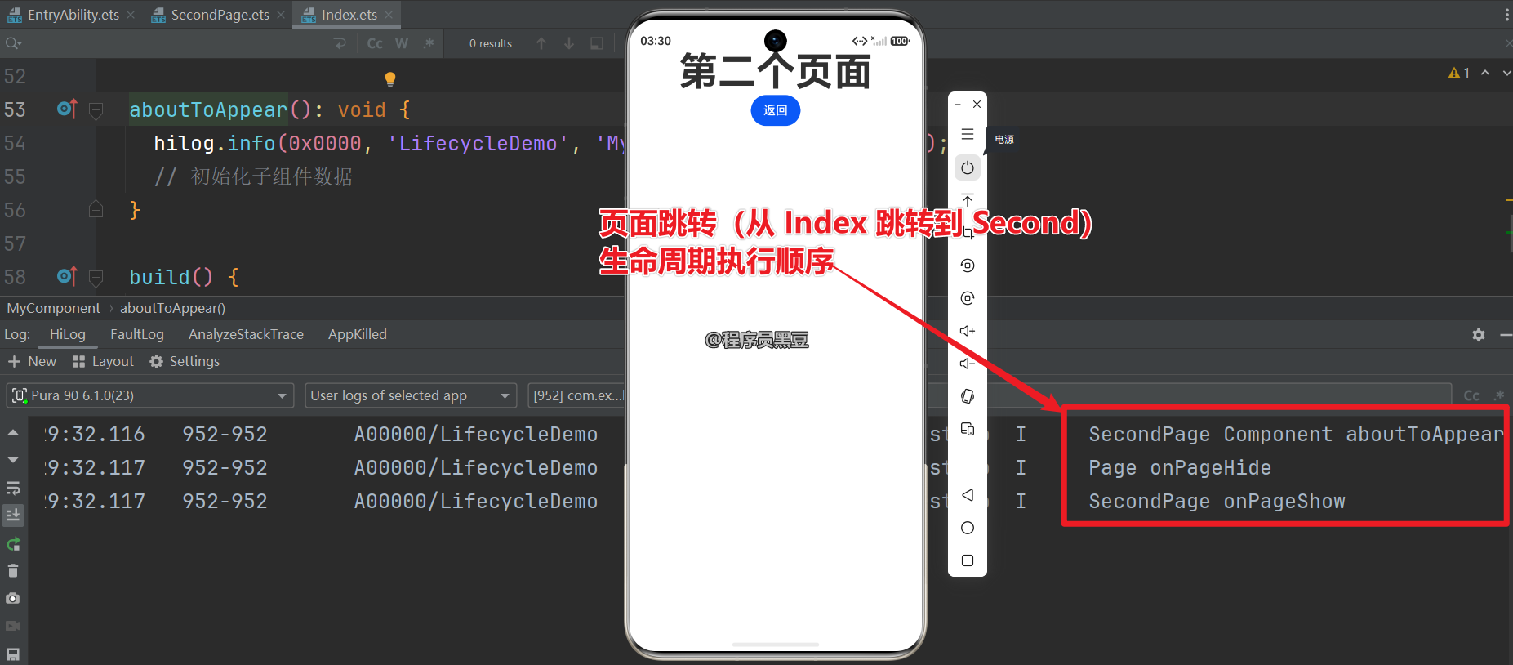Screen dimensions: 1513x665
Task: Toggle Match Case (Cc) in find bar
Action: tap(375, 43)
